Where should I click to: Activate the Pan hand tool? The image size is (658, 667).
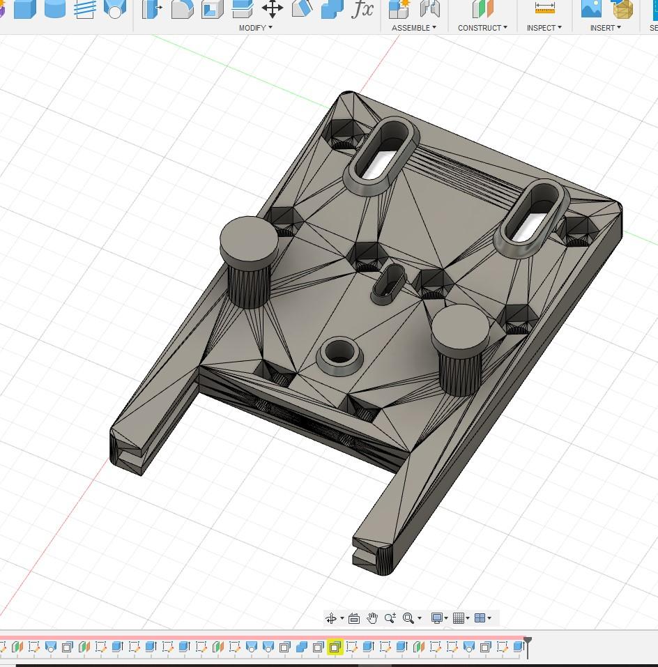[x=372, y=618]
